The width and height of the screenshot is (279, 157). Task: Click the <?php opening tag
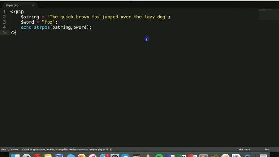pos(17,12)
